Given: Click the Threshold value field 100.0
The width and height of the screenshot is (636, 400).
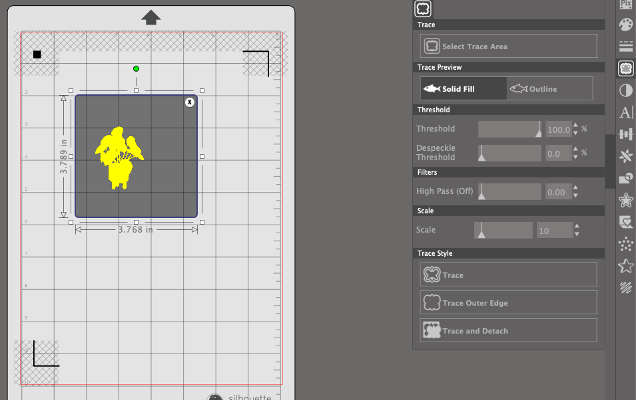Looking at the screenshot, I should [x=559, y=130].
